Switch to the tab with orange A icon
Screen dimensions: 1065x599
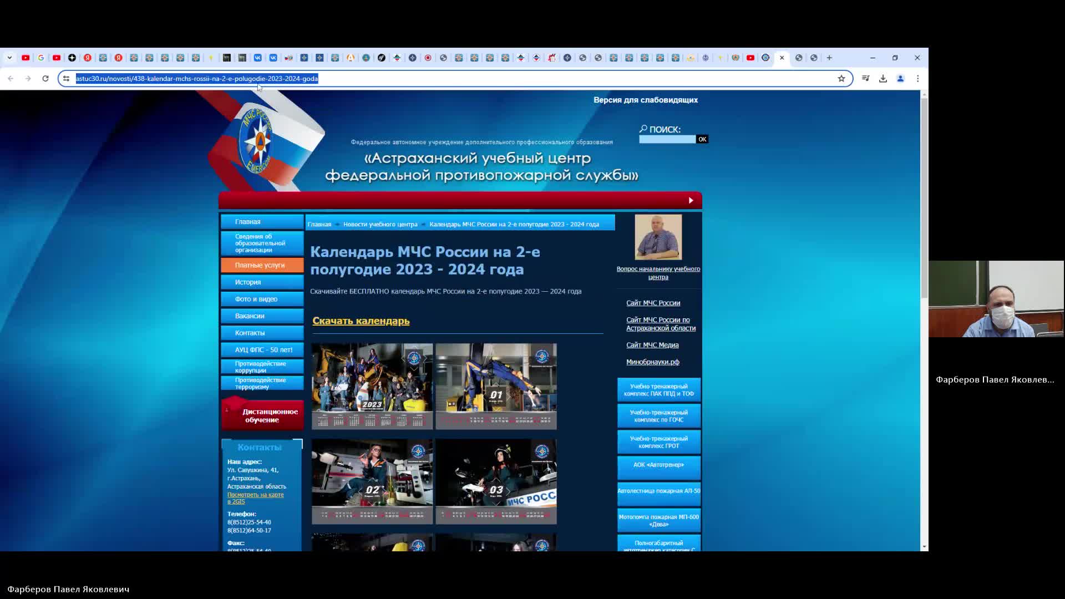coord(351,58)
